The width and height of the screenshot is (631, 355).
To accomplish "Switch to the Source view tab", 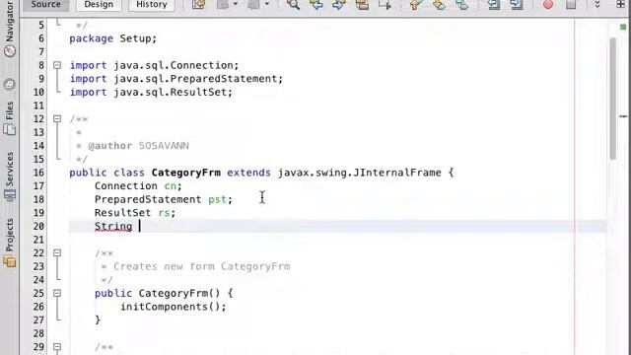I will [45, 5].
